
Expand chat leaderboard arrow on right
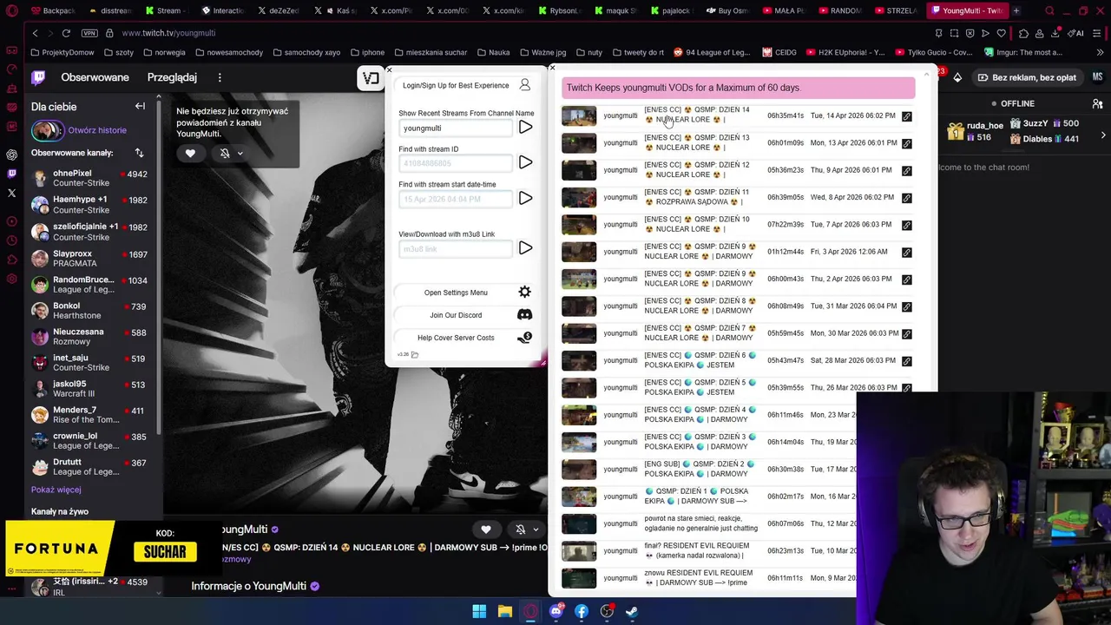[1103, 135]
